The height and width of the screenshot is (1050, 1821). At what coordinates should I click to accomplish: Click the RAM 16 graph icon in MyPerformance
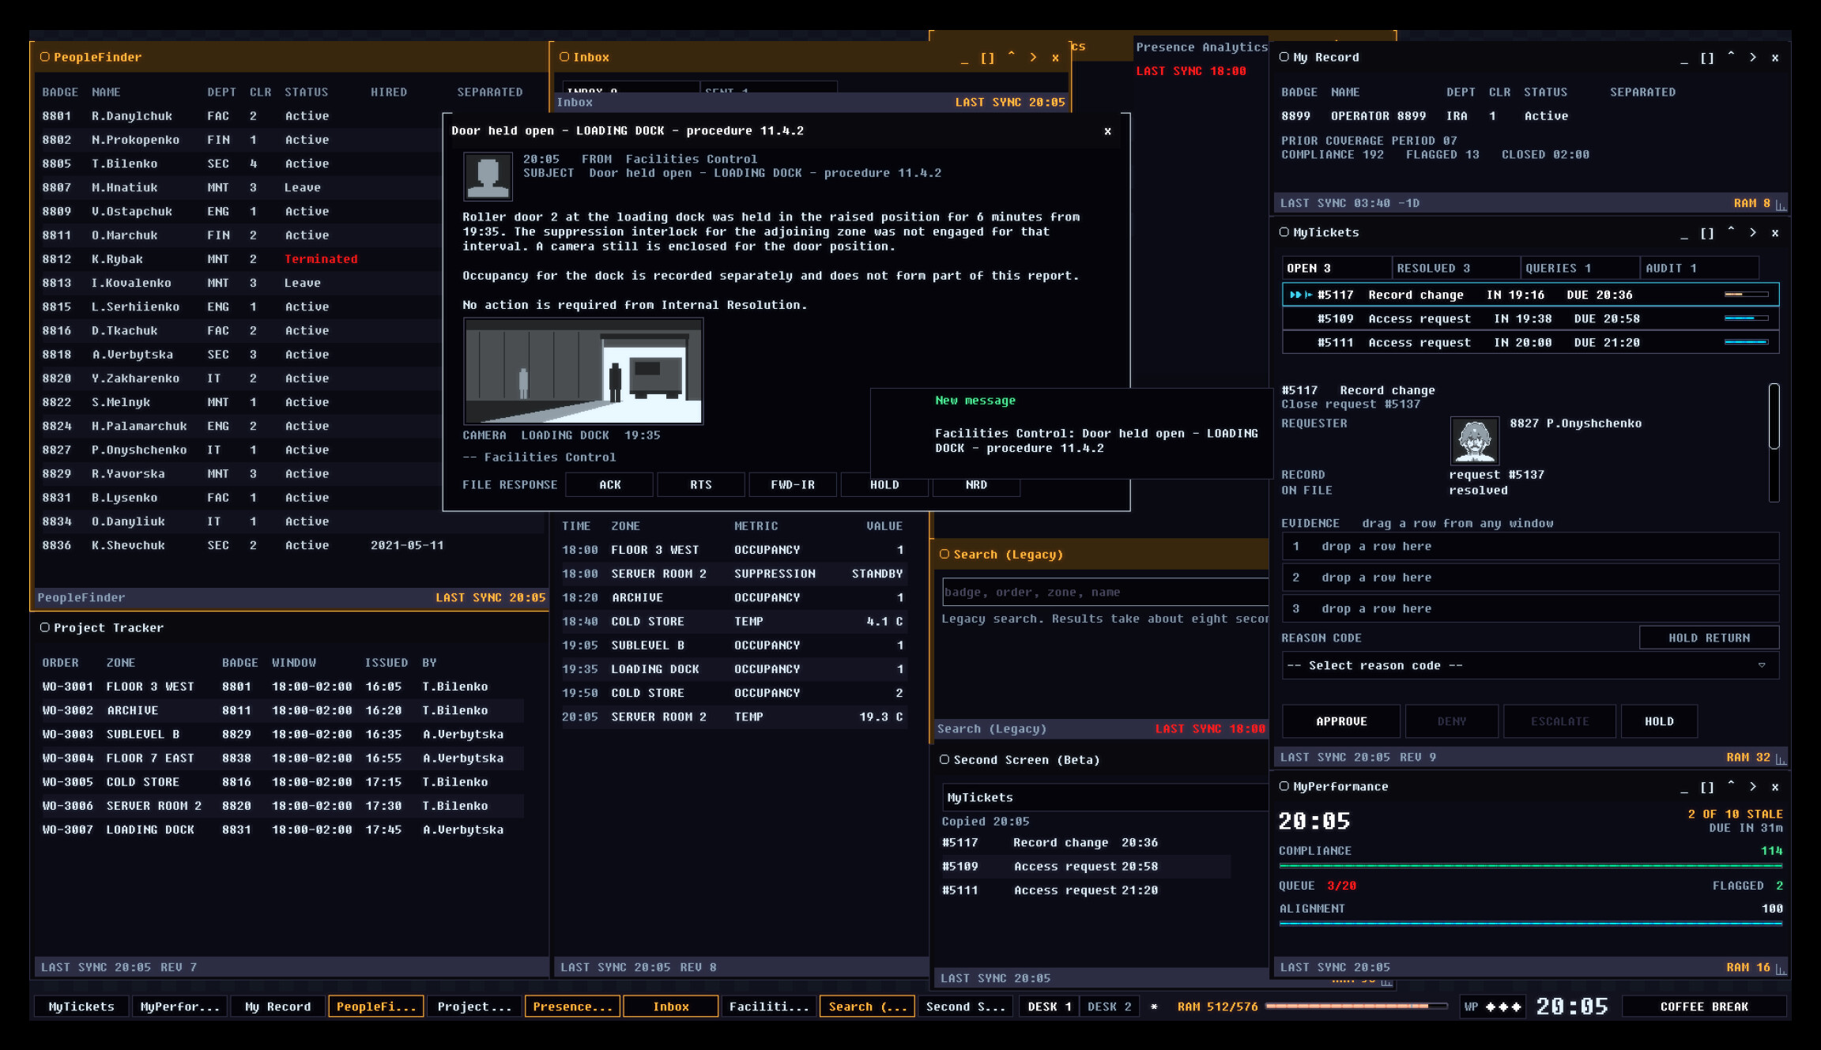click(x=1781, y=968)
